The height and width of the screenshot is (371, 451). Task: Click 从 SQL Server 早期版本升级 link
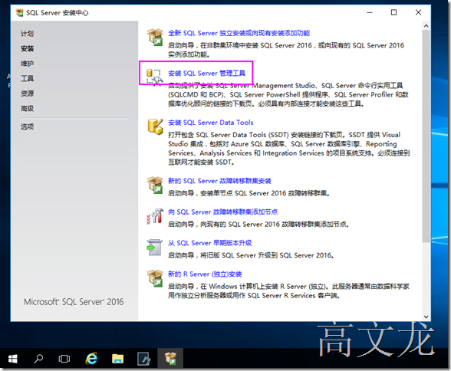click(210, 243)
